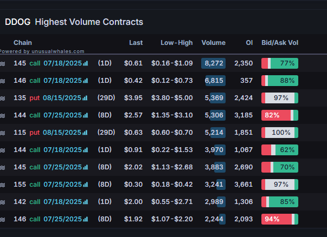Click the 5,369 volume cell
The height and width of the screenshot is (237, 327).
pos(214,98)
